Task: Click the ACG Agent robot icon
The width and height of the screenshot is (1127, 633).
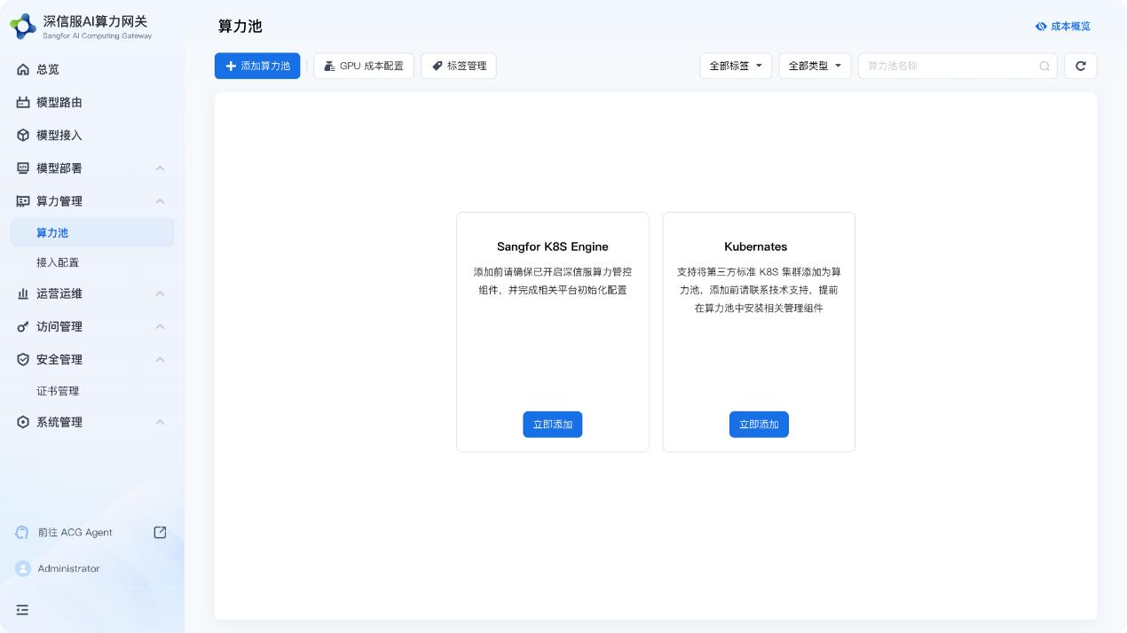Action: click(22, 533)
